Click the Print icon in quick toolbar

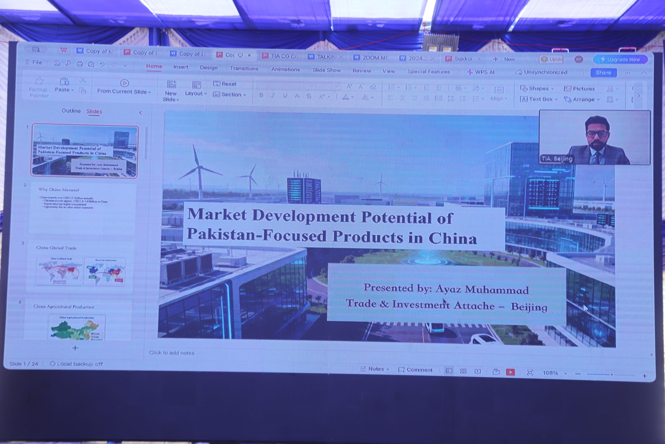80,64
